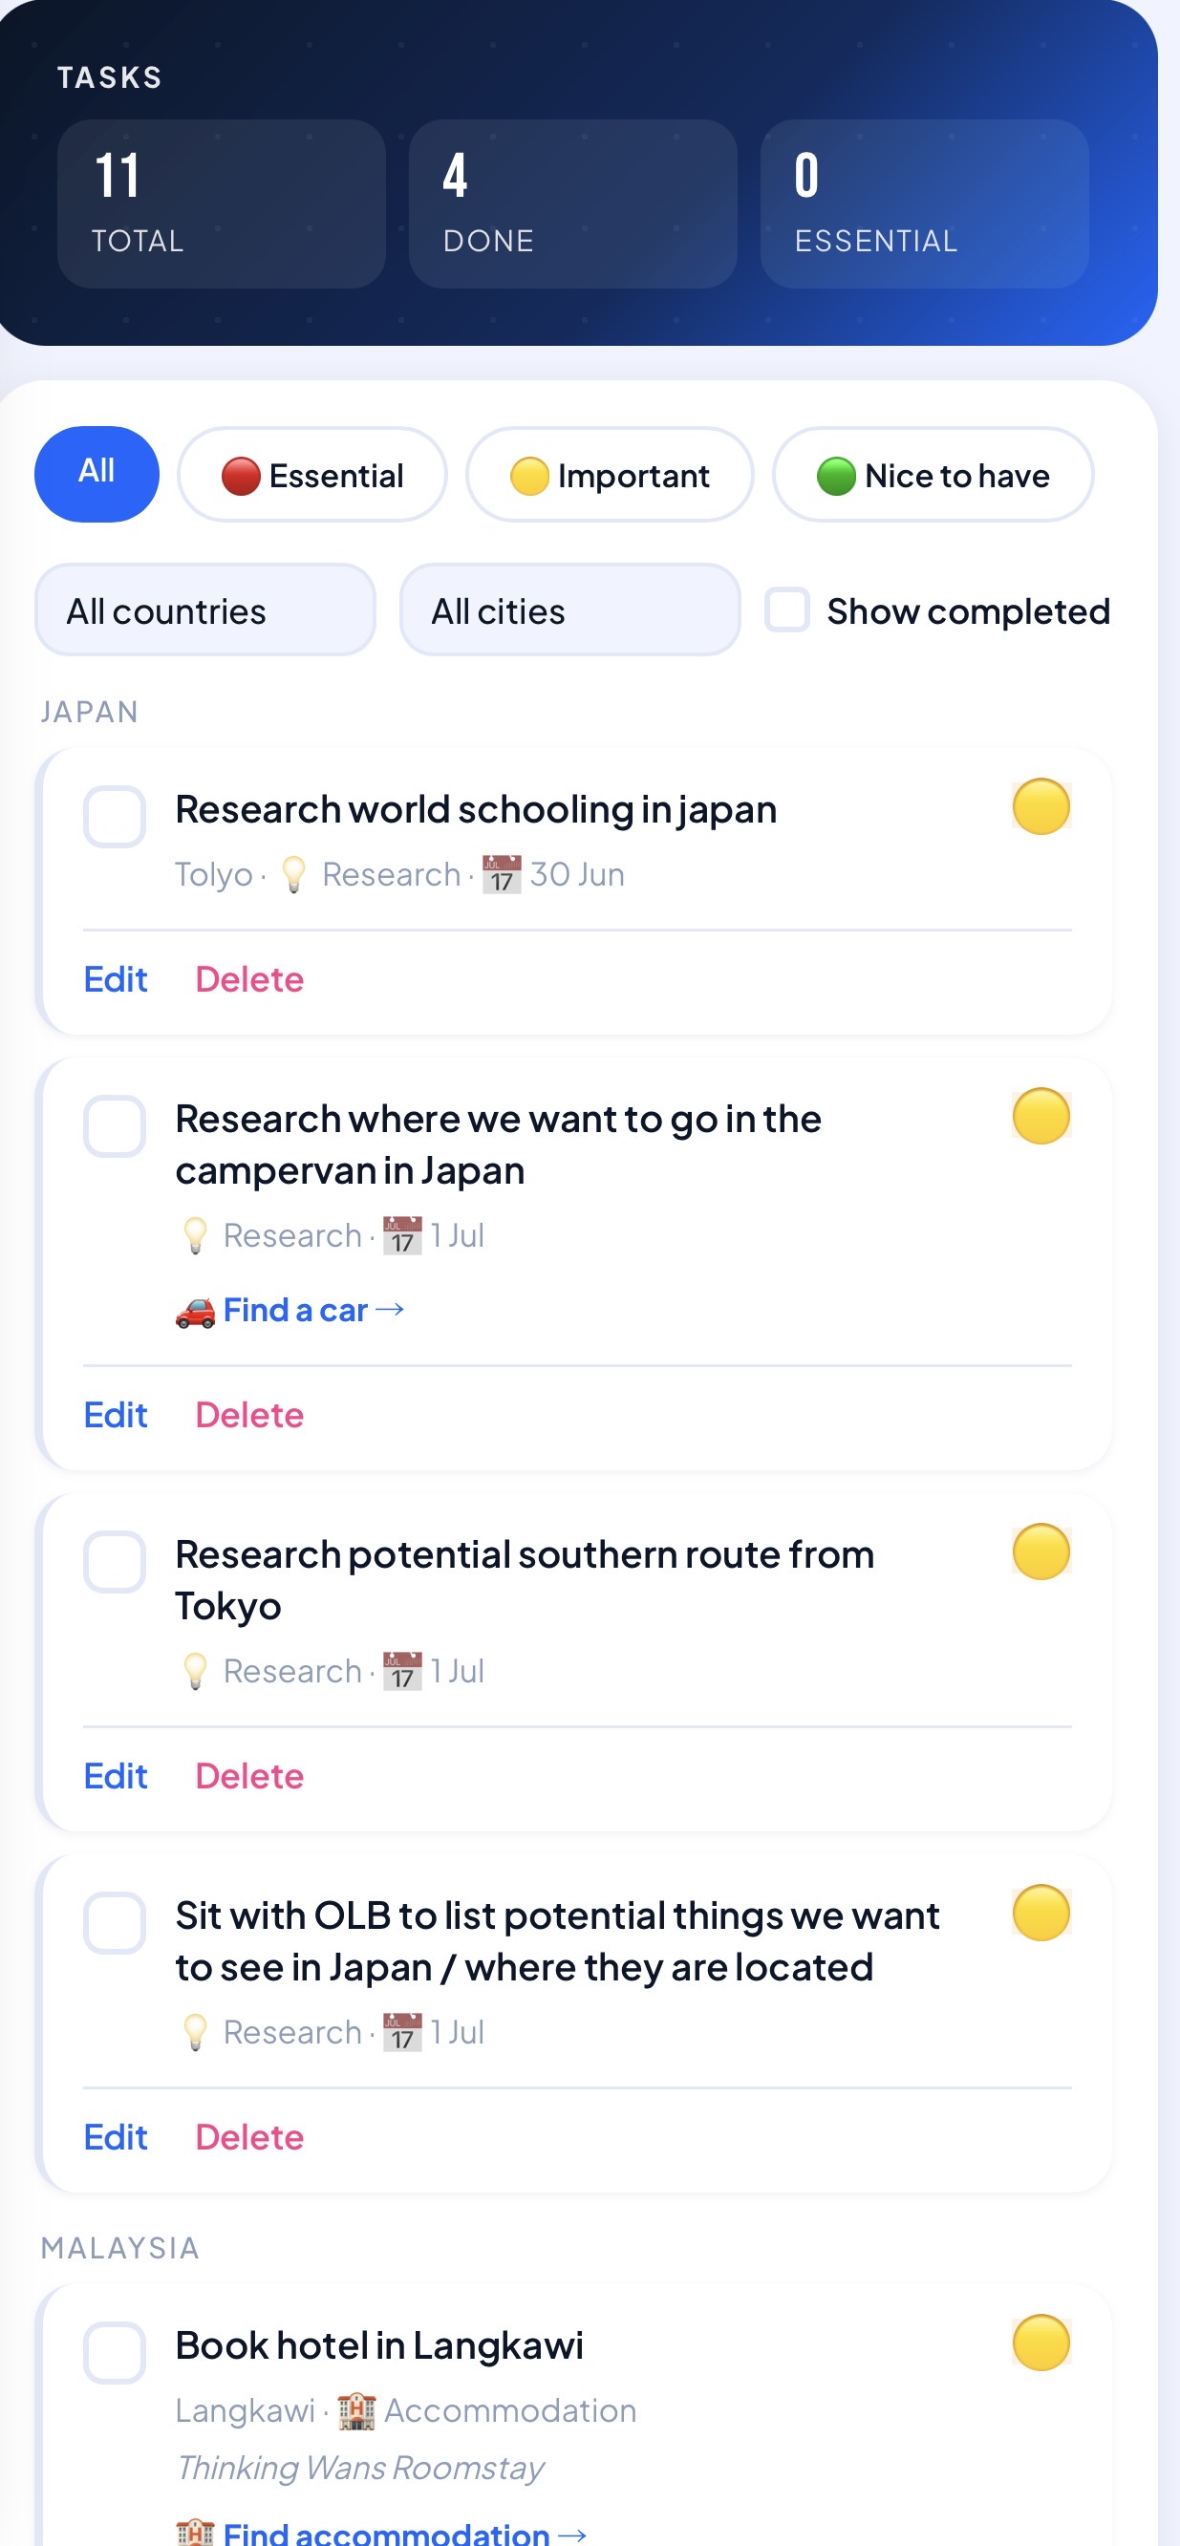Edit the Sit with OLB task

point(116,2136)
